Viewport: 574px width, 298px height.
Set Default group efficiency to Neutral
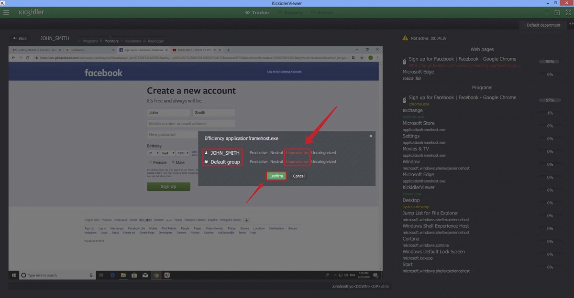tap(276, 162)
